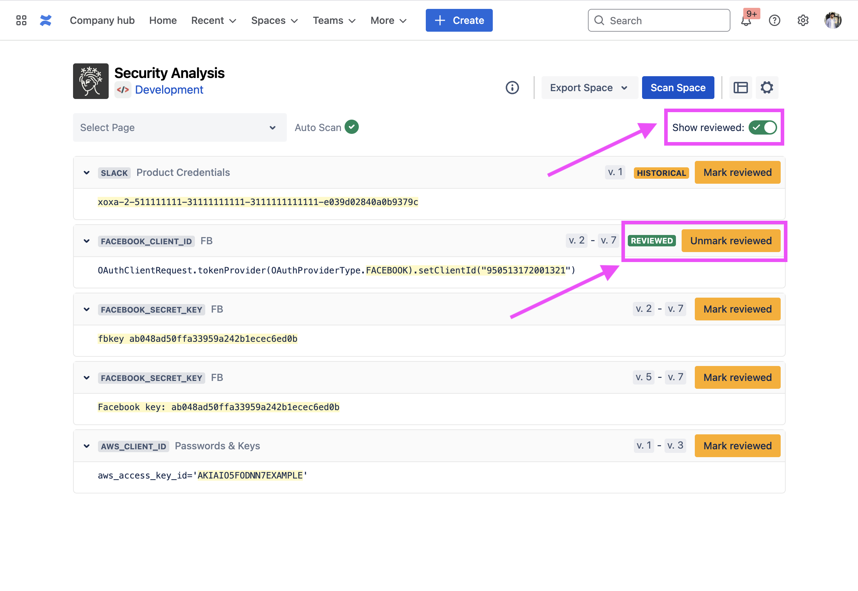Click the magnifier icon in Search
858x591 pixels.
pos(599,20)
